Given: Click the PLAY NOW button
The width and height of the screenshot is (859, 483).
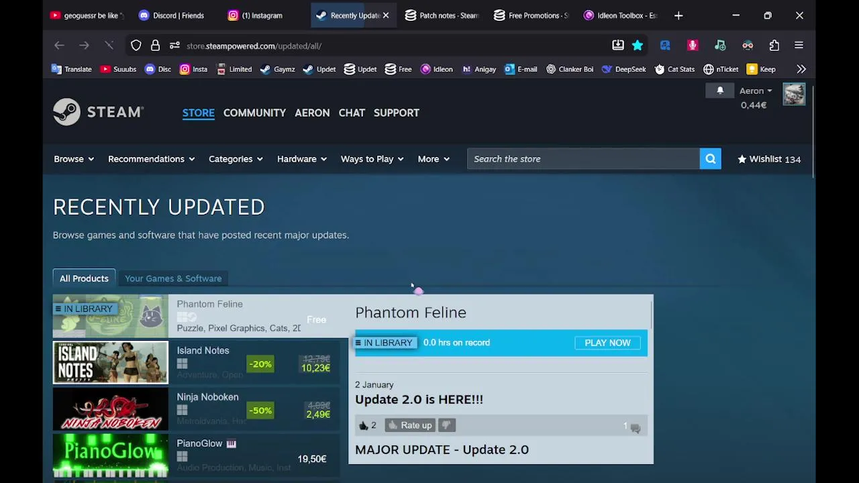Looking at the screenshot, I should [607, 343].
